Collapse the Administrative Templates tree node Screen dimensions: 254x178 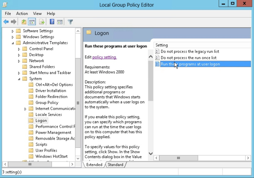(13, 43)
